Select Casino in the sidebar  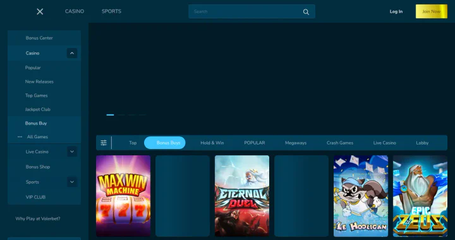pyautogui.click(x=32, y=53)
